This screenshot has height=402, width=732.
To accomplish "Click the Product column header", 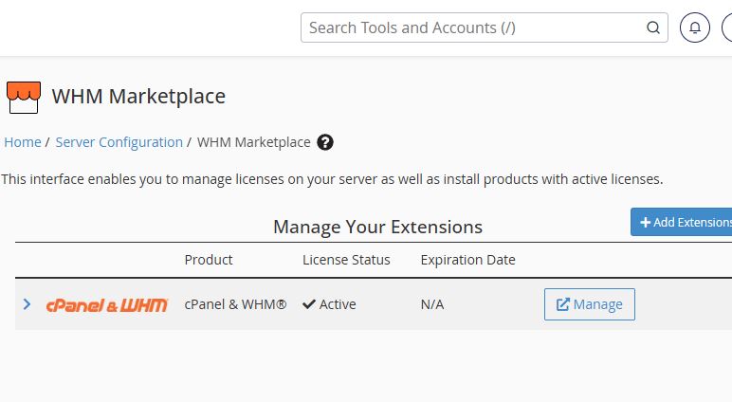I will (209, 260).
